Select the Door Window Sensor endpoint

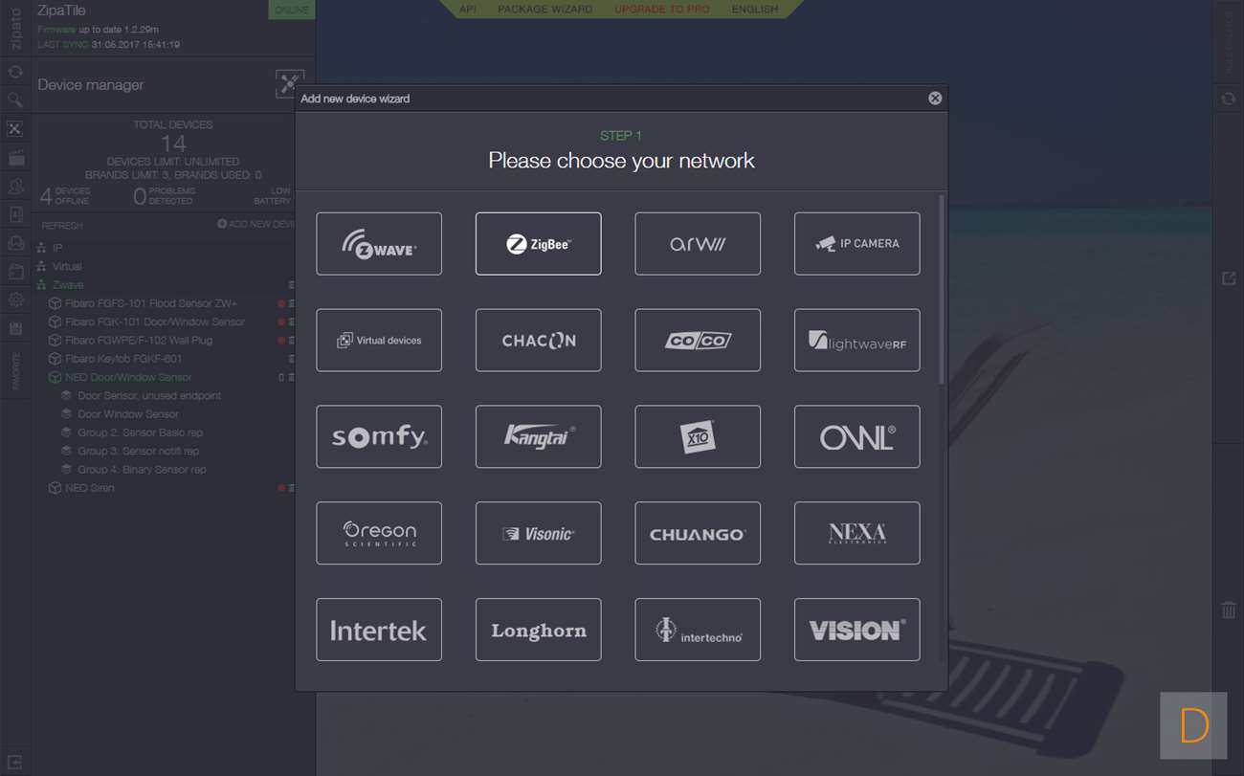click(128, 414)
